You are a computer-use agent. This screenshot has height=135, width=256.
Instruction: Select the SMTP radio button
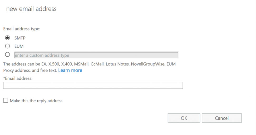pos(7,38)
